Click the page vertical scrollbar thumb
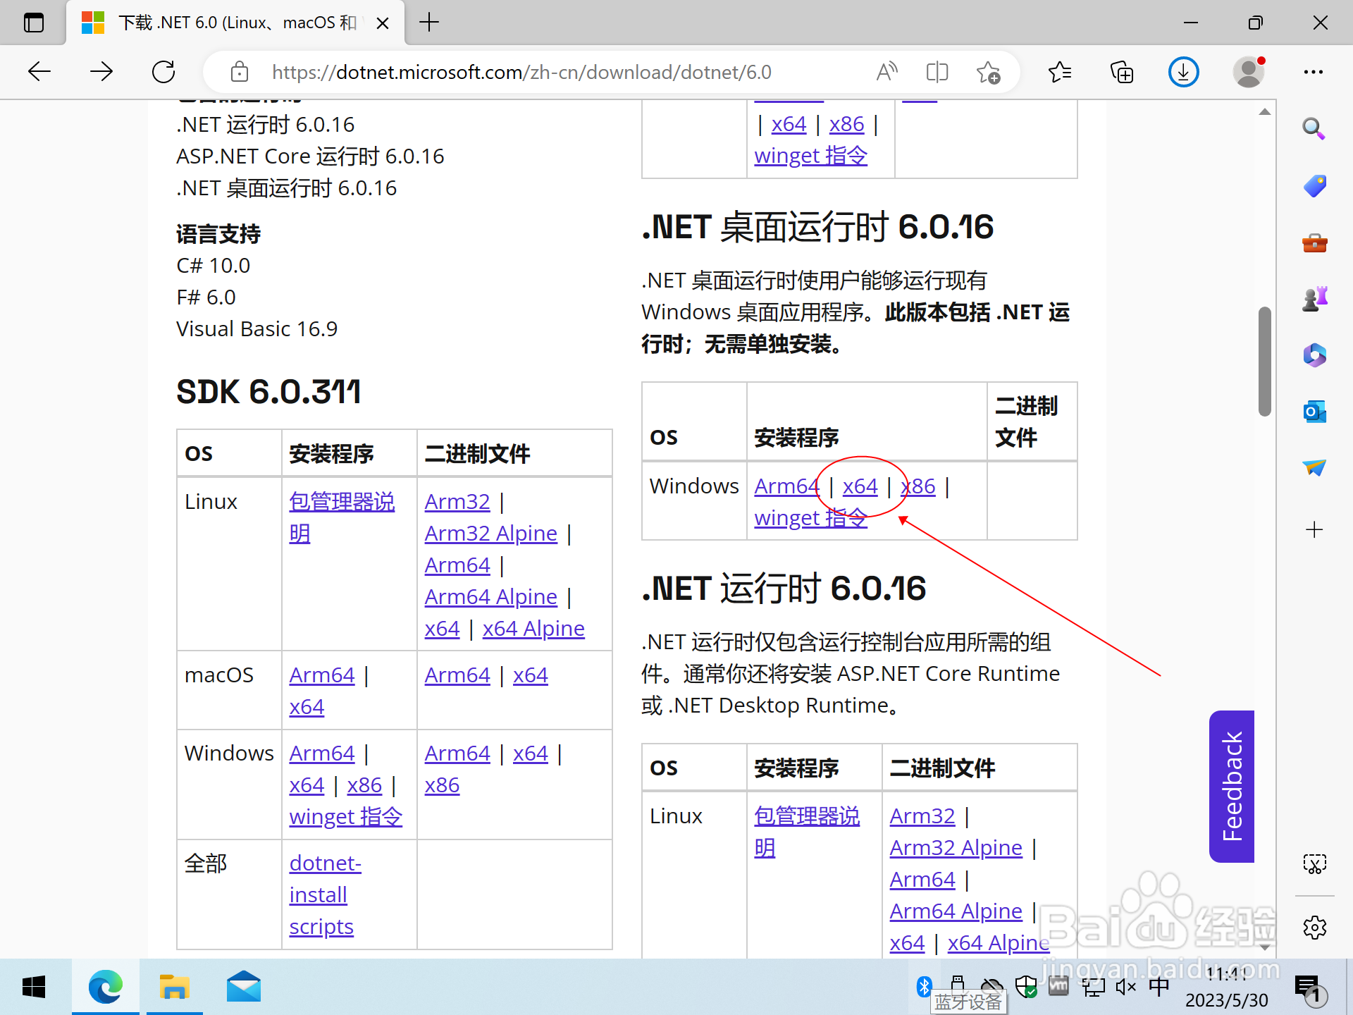The width and height of the screenshot is (1353, 1015). pos(1265,361)
